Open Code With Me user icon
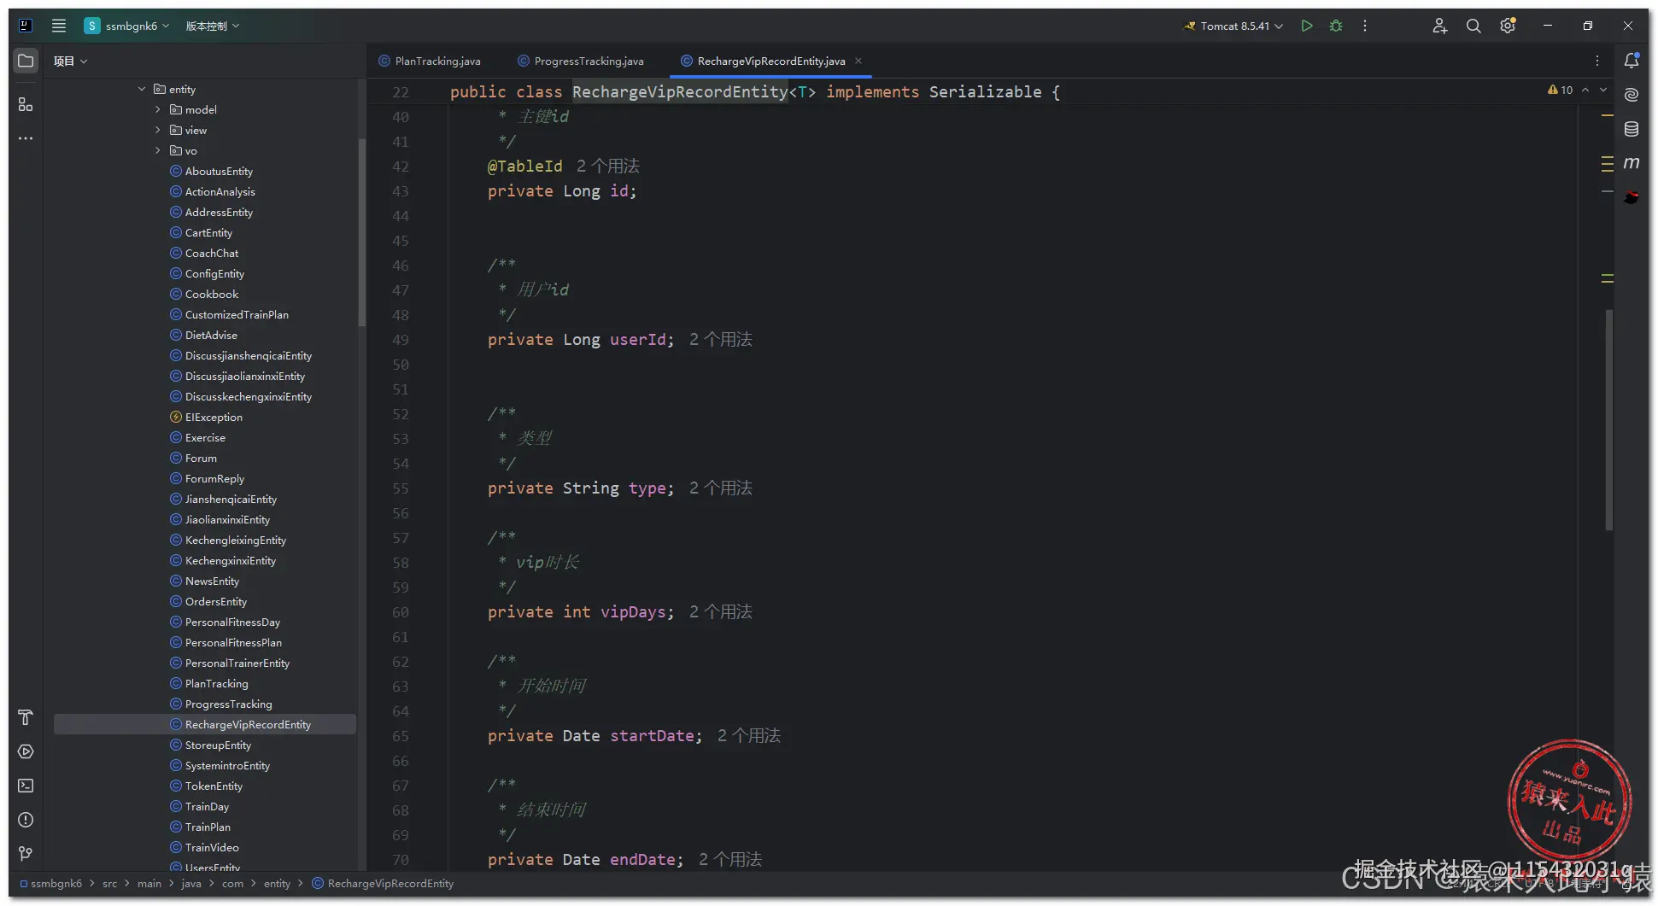1658x906 pixels. [x=1439, y=26]
